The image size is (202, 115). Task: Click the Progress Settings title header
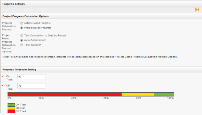[14, 4]
